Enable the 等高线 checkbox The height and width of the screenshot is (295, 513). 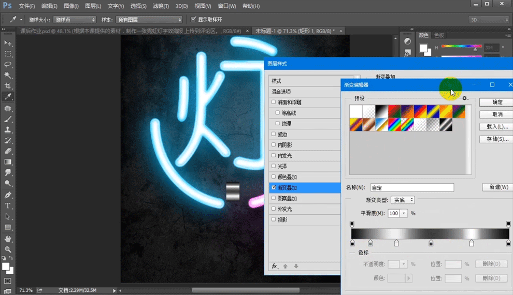pos(277,113)
